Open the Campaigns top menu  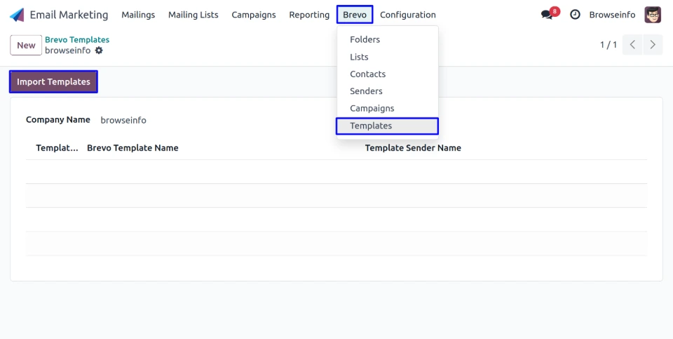tap(254, 15)
